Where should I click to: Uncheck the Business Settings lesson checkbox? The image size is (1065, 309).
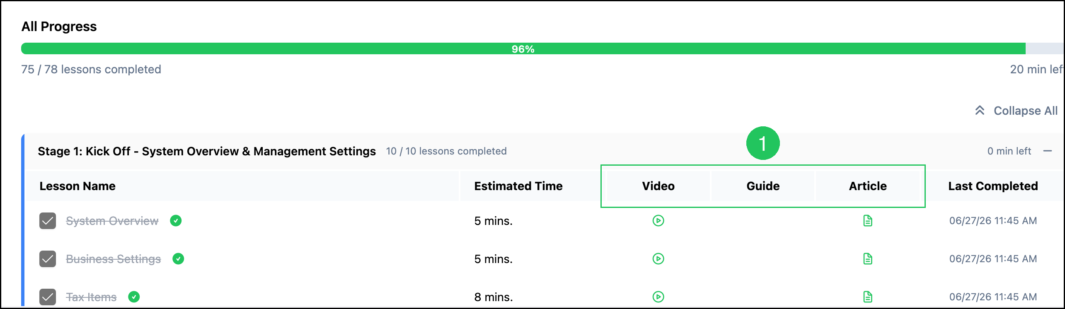click(x=48, y=259)
